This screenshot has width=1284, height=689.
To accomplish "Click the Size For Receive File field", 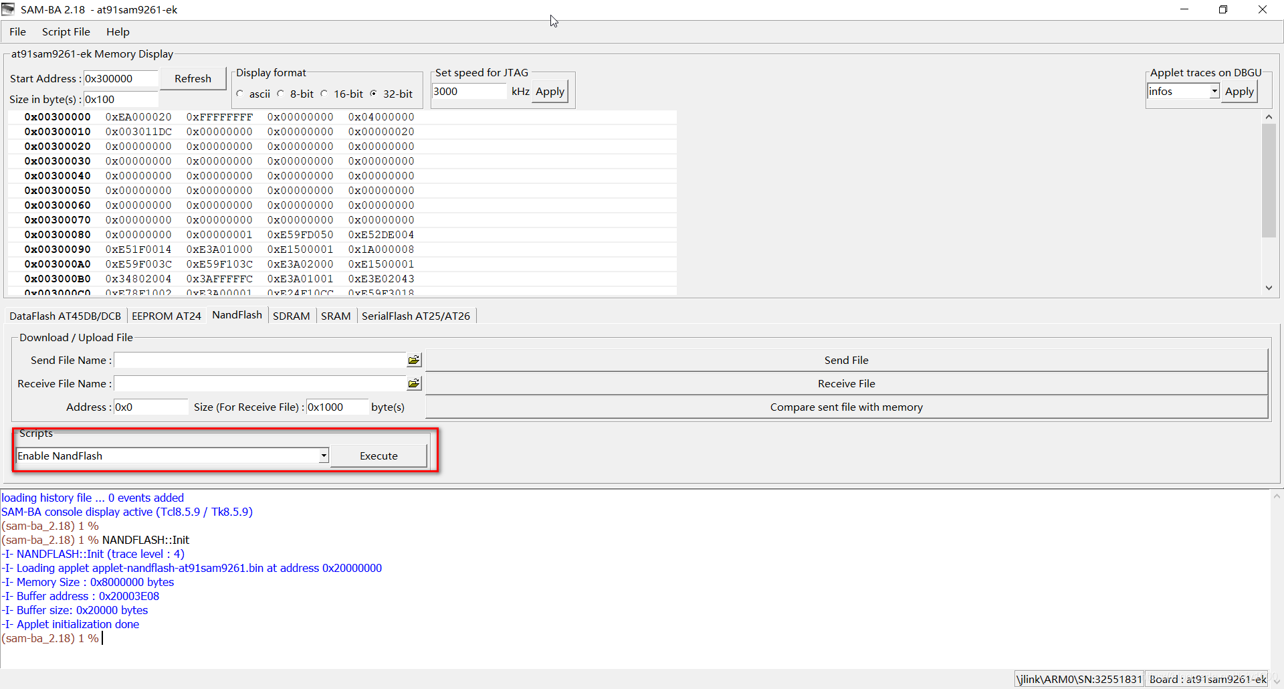I will coord(337,407).
